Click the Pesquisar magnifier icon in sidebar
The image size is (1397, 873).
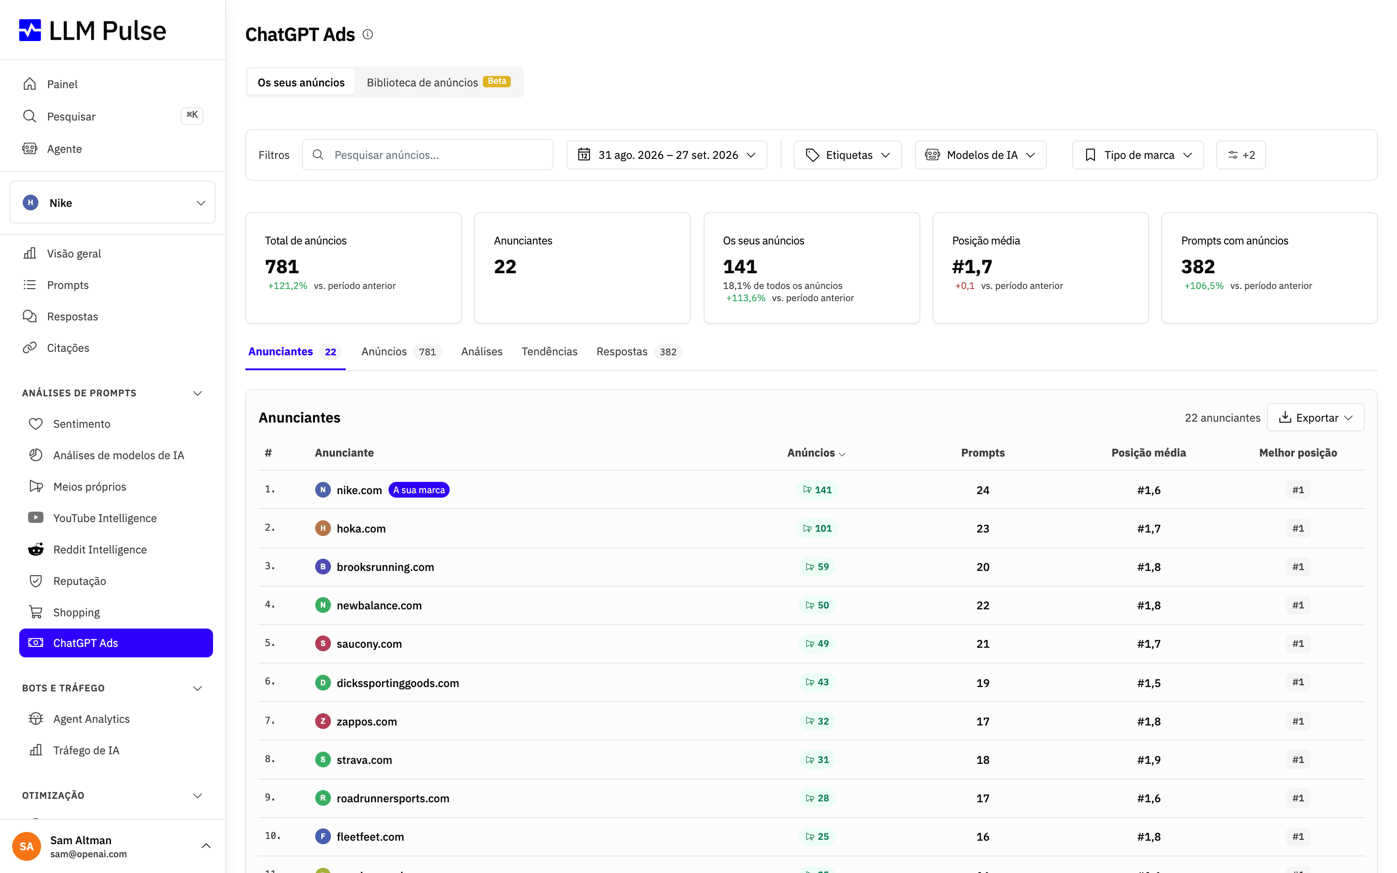pyautogui.click(x=29, y=116)
